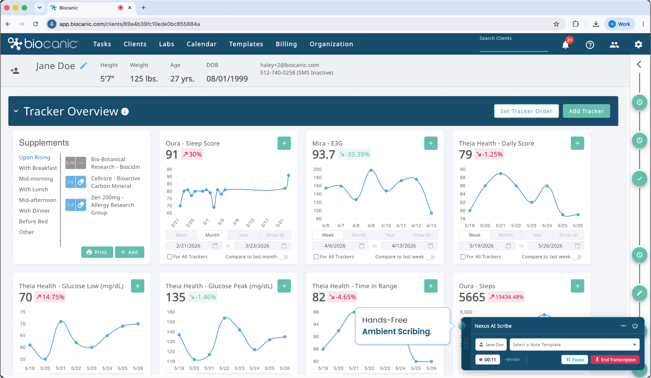
Task: Open the Billing menu
Action: (x=286, y=44)
